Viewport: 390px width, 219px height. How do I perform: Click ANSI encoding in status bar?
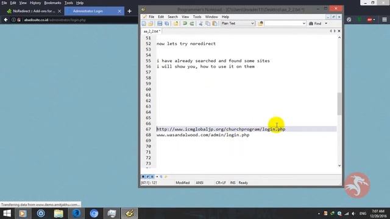point(199,182)
